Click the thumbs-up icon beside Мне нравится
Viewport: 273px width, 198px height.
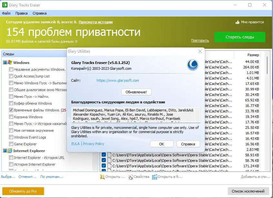(237, 22)
